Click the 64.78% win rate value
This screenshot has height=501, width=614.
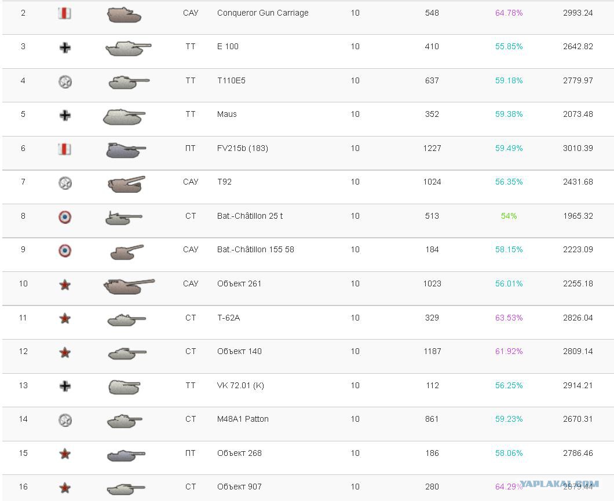(x=509, y=13)
